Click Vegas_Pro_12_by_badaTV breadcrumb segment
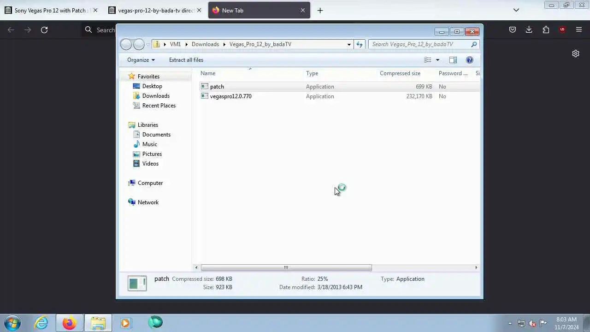Screen dimensions: 590x332 click(260, 44)
